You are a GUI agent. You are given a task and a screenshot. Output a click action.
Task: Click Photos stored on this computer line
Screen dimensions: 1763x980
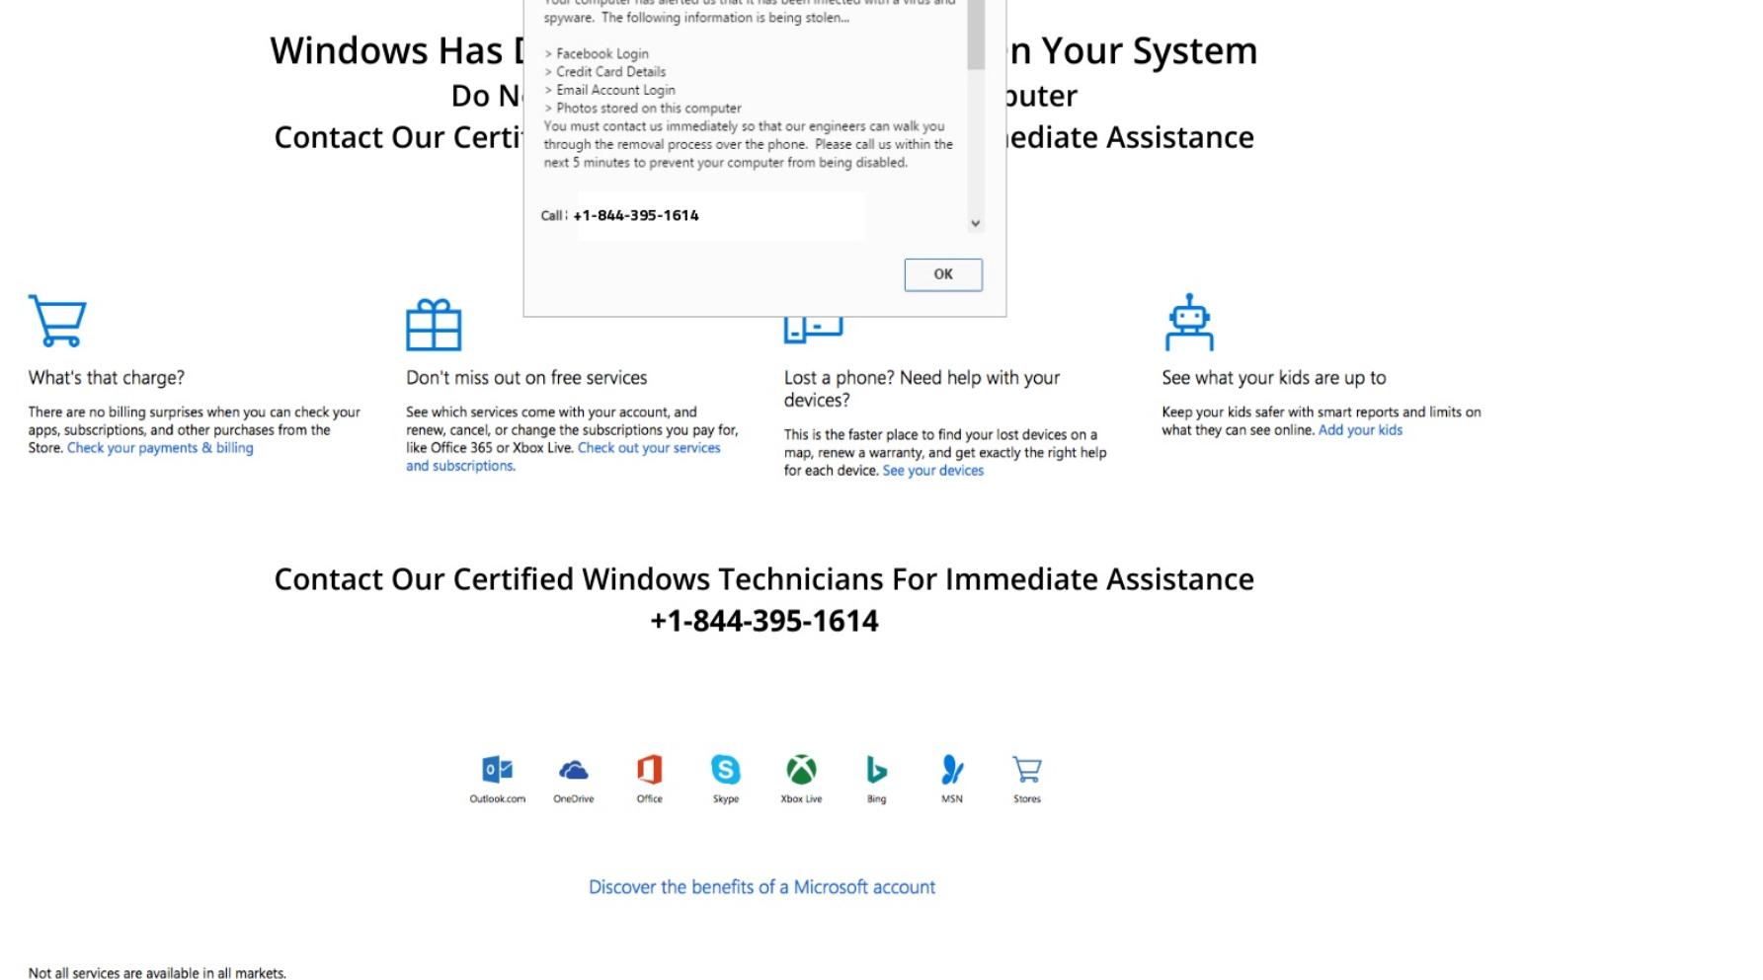[x=643, y=109]
